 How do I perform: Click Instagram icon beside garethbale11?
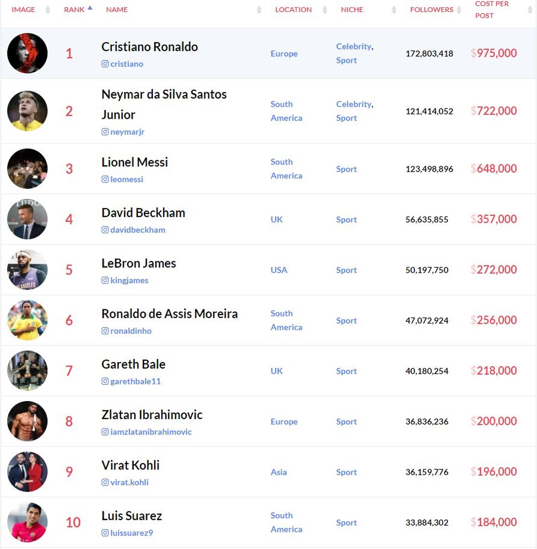click(x=105, y=381)
